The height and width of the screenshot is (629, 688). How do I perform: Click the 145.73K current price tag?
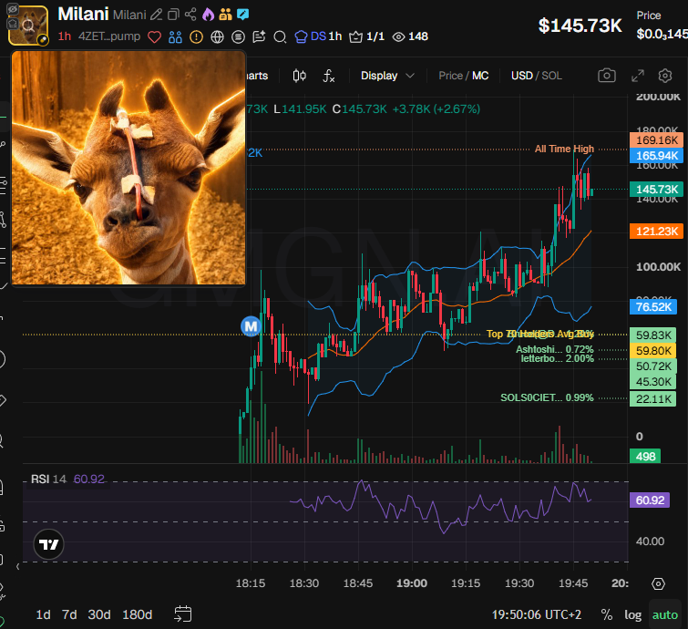coord(656,190)
